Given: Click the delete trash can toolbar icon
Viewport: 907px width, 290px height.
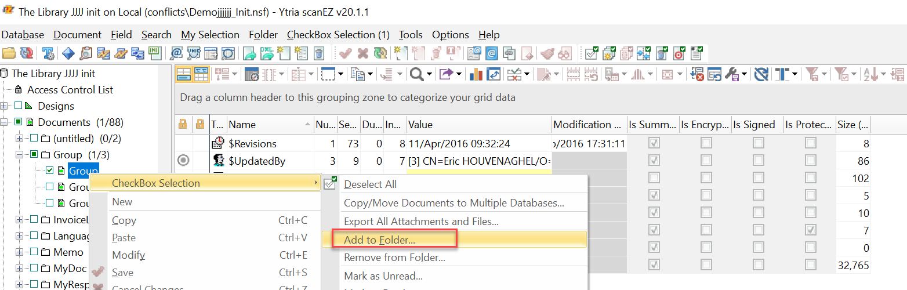Looking at the screenshot, I should click(318, 54).
